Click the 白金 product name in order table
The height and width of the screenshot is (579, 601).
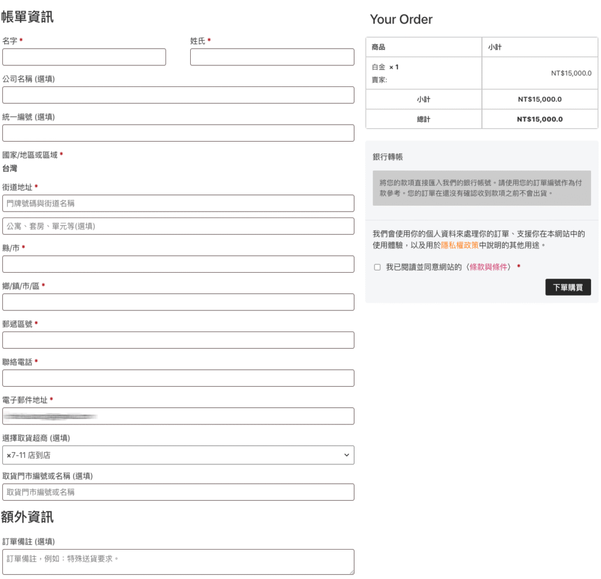pyautogui.click(x=379, y=67)
